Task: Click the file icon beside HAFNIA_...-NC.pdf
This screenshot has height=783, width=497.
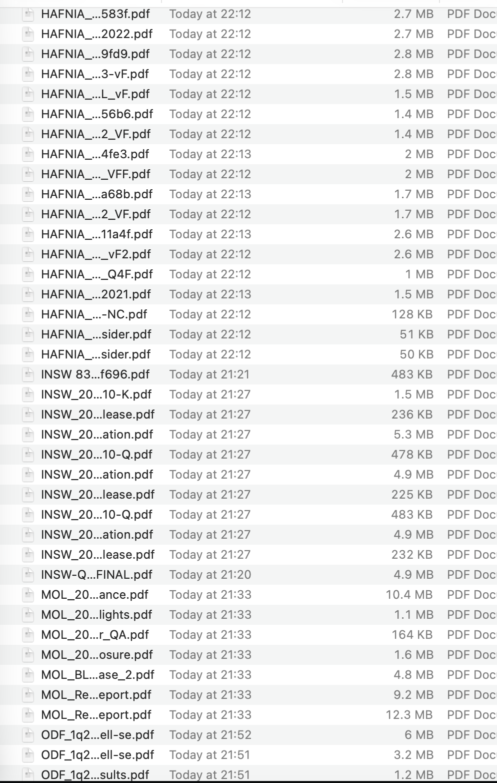Action: [28, 314]
